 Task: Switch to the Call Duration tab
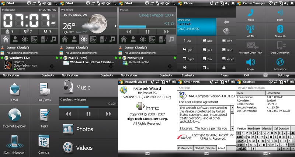(281, 128)
